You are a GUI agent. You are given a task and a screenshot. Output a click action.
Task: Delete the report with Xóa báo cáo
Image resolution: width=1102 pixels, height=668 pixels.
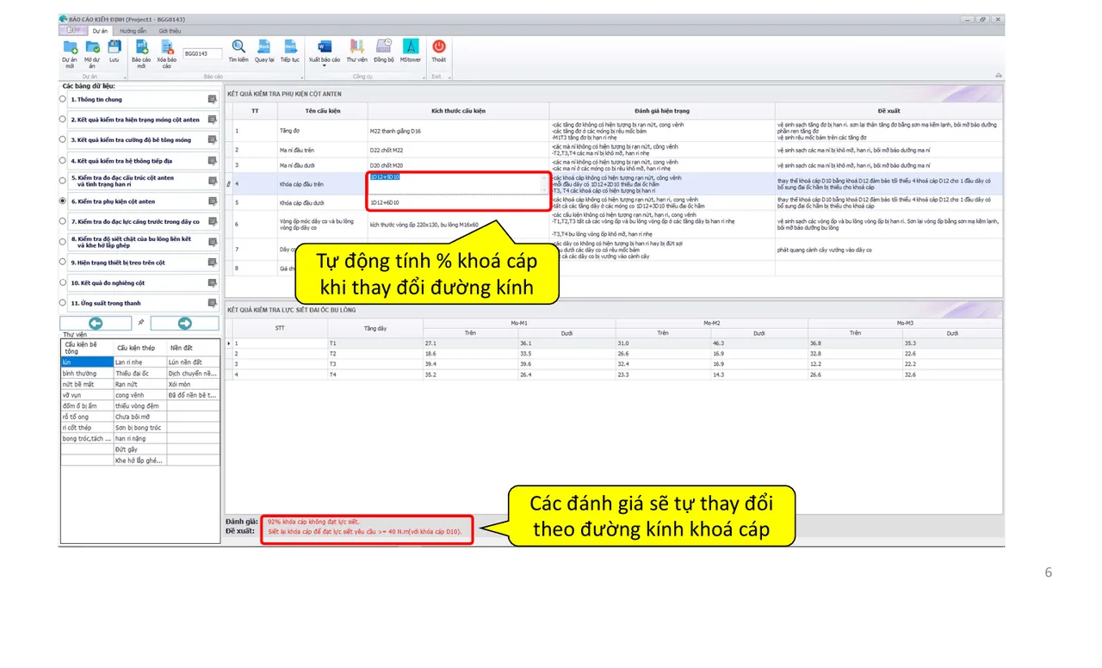(166, 53)
